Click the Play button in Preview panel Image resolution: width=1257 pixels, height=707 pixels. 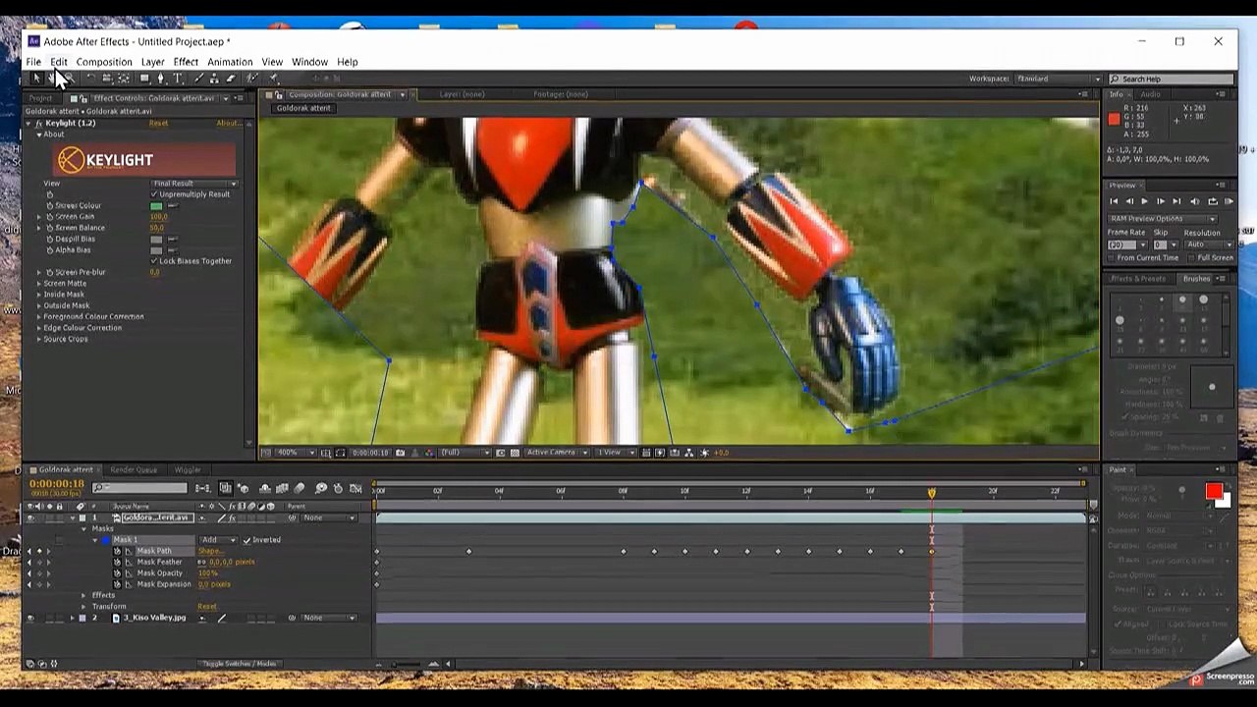pyautogui.click(x=1144, y=201)
